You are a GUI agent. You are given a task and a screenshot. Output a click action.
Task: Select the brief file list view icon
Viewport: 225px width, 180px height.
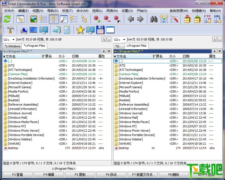(43, 19)
